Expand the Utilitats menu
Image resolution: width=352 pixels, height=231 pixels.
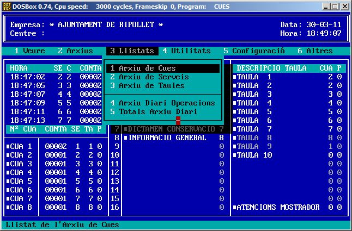pos(186,51)
